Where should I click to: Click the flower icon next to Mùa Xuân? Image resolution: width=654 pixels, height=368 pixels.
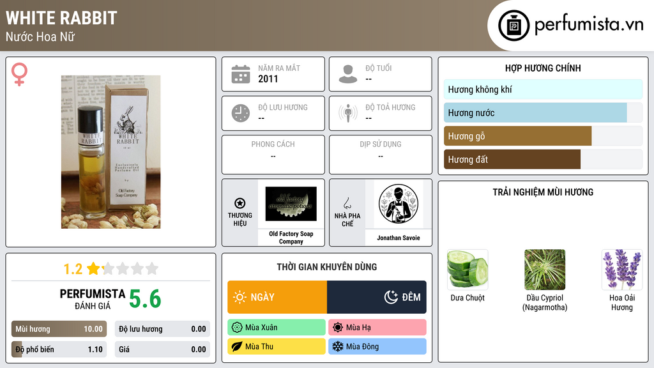pos(237,328)
